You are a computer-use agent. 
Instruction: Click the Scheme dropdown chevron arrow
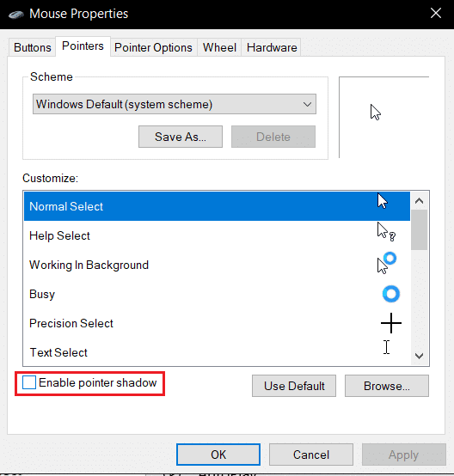pos(307,105)
